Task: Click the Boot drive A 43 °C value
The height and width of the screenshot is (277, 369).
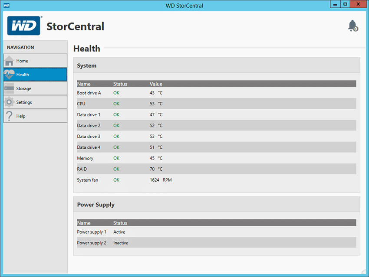Action: point(156,93)
